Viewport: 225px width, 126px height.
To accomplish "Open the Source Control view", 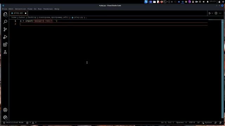I will 5,29.
